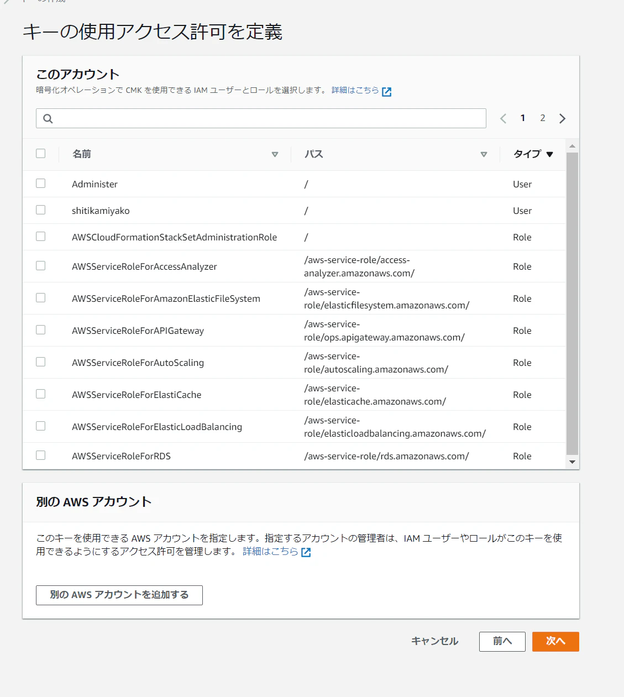Click AWSServiceRoleForAmazonElasticFileSystem name
Viewport: 624px width, 697px height.
166,298
